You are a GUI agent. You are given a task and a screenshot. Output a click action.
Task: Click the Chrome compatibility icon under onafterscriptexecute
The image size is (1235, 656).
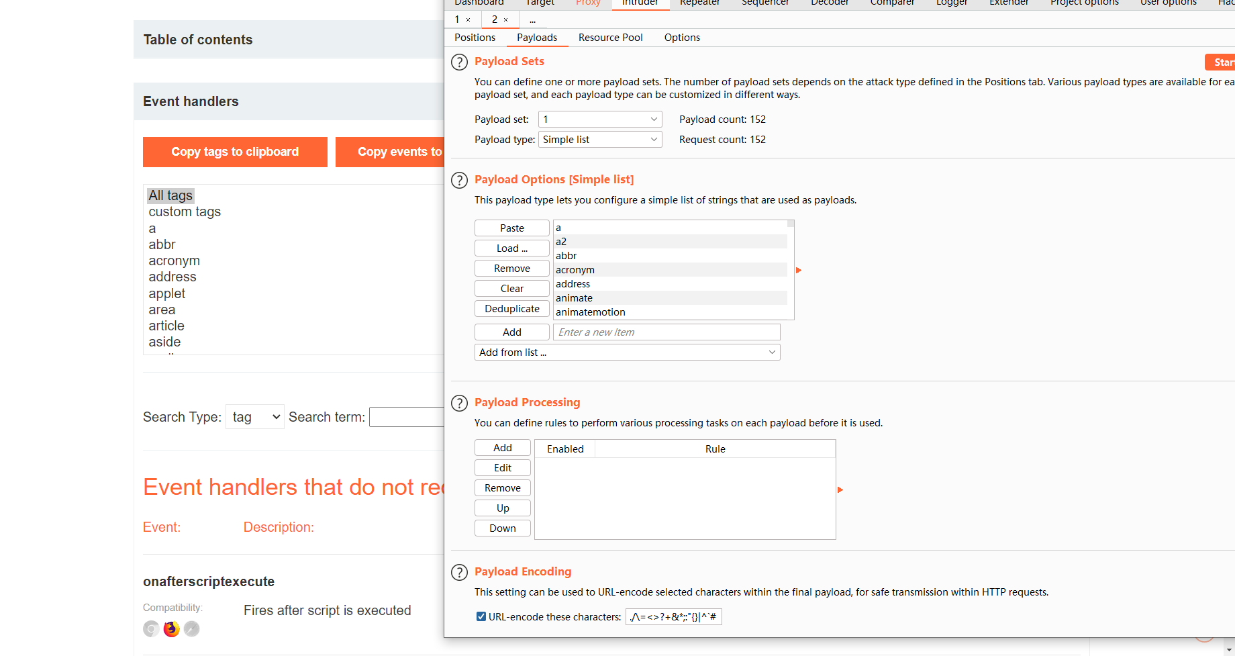tap(152, 629)
